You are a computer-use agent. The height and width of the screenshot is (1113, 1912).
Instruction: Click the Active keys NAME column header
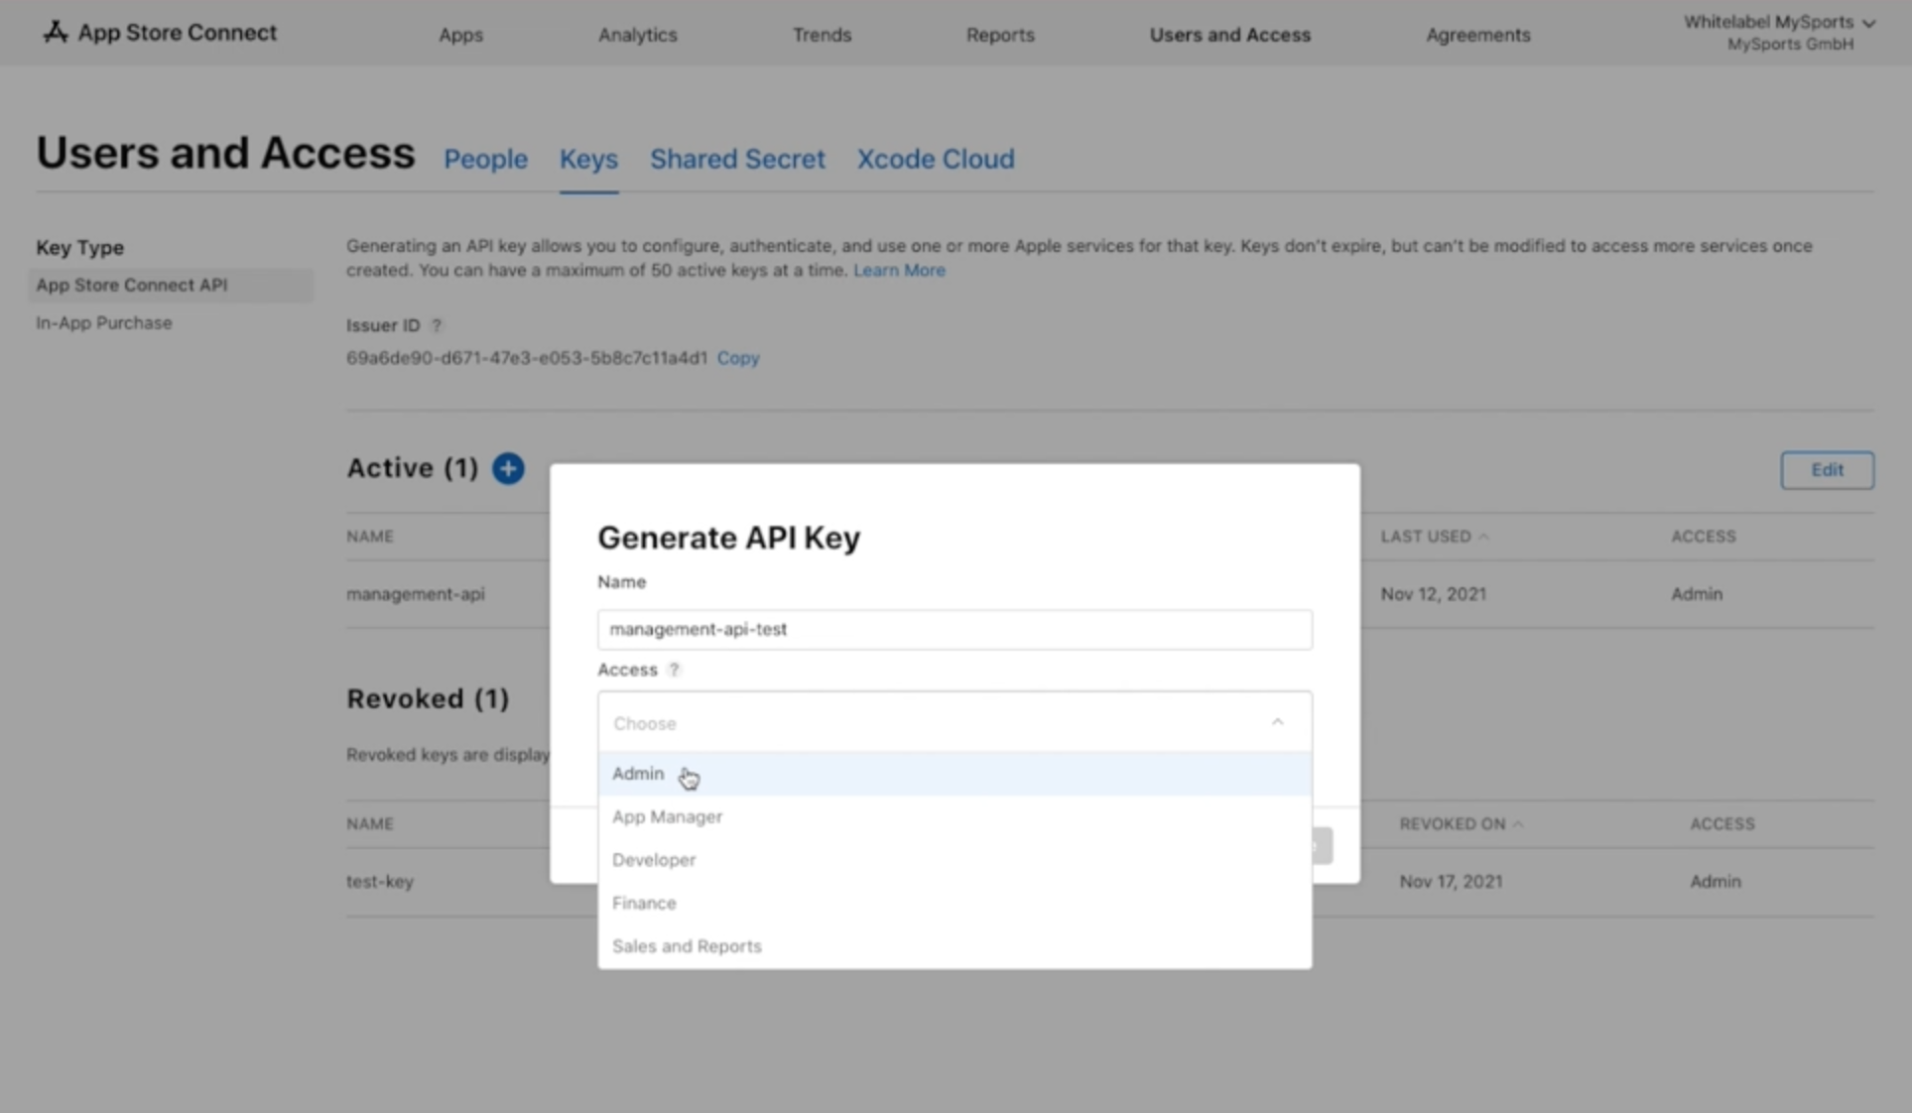(x=370, y=537)
